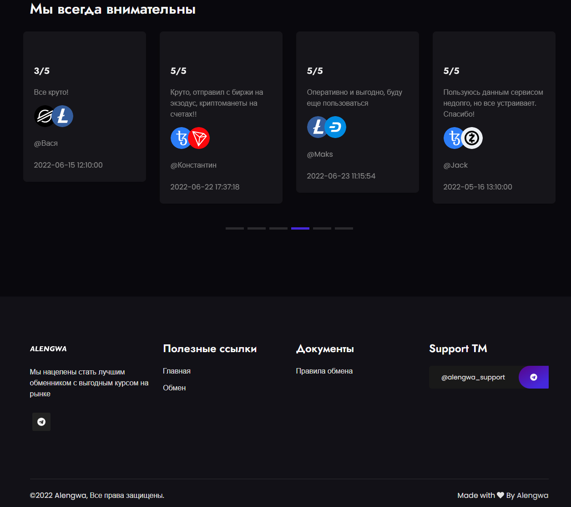Click the date 2022-06-22 17:37:18
The height and width of the screenshot is (507, 571).
coord(205,187)
